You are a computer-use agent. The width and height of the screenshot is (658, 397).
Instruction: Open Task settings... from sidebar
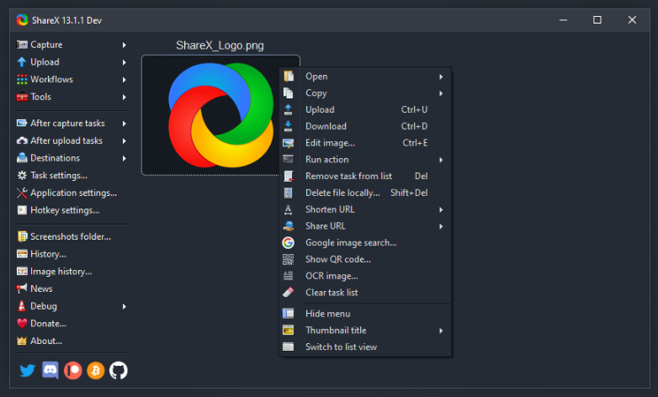pos(59,176)
